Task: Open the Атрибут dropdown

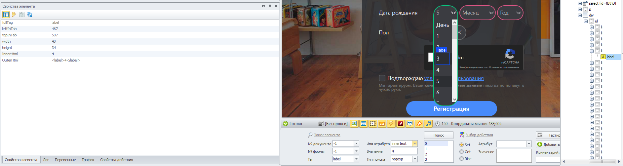Action: click(529, 144)
